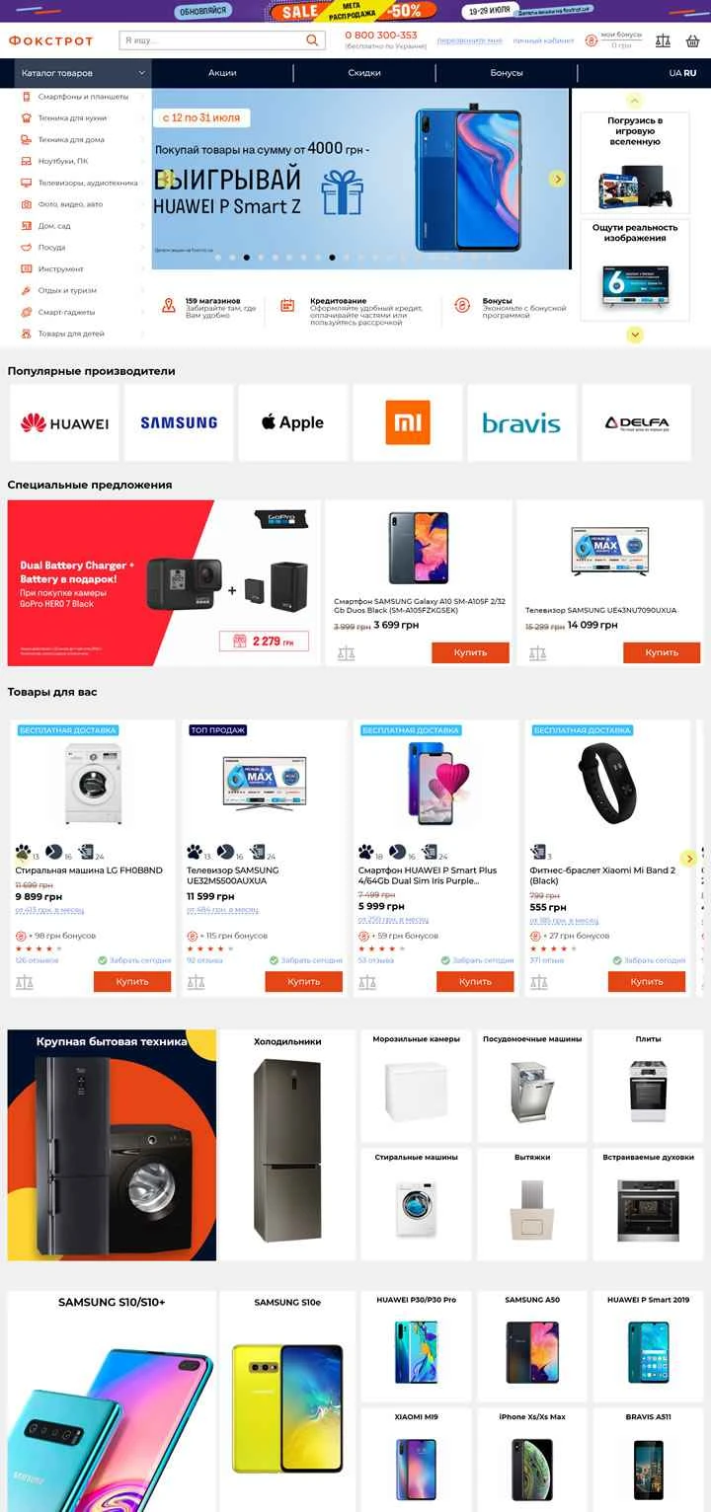Image resolution: width=711 pixels, height=1512 pixels.
Task: Select the first banner carousel dot
Action: coord(217,258)
